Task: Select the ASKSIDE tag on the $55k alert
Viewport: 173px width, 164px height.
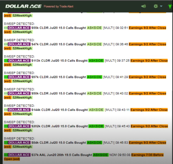Action: tap(94, 28)
